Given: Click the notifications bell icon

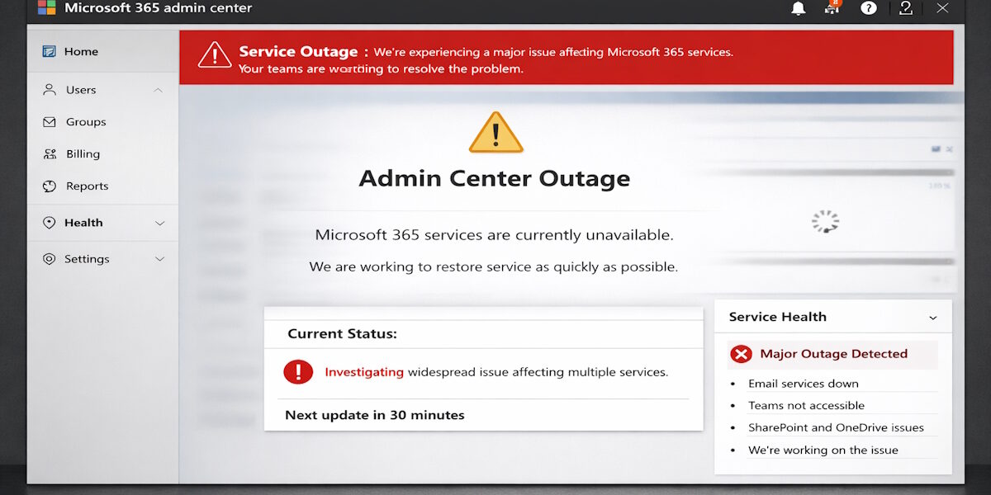Looking at the screenshot, I should [x=798, y=8].
